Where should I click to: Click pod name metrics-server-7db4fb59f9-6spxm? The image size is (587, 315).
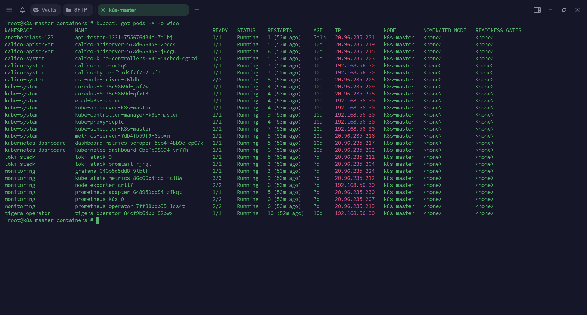point(122,136)
